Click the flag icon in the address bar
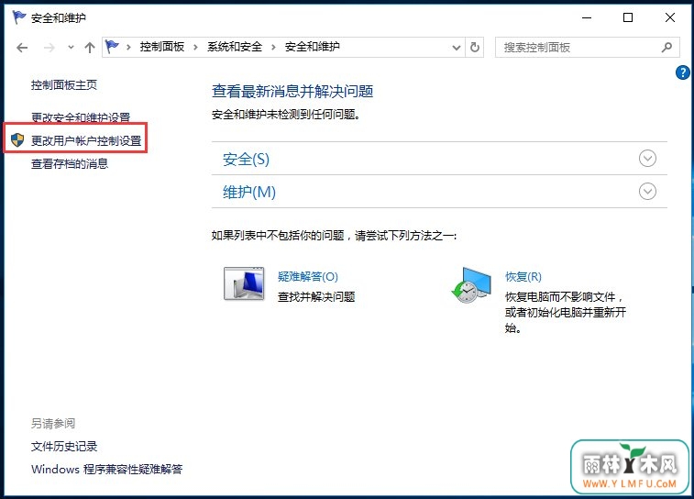The width and height of the screenshot is (694, 499). coord(112,46)
